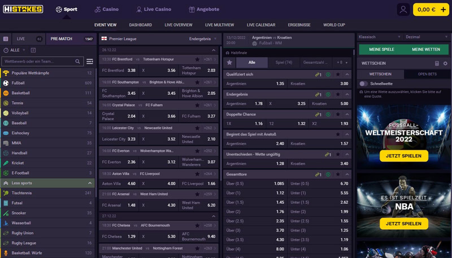
Task: Collapse the 26.12.22 date group
Action: coord(214,50)
